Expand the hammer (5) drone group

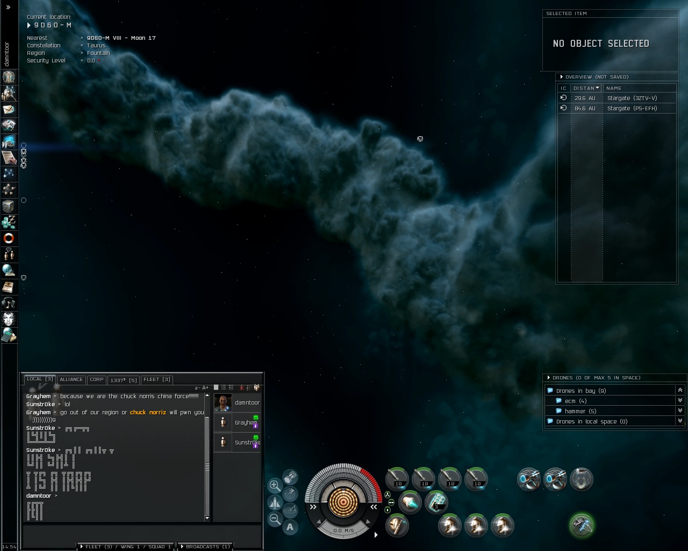pos(680,411)
